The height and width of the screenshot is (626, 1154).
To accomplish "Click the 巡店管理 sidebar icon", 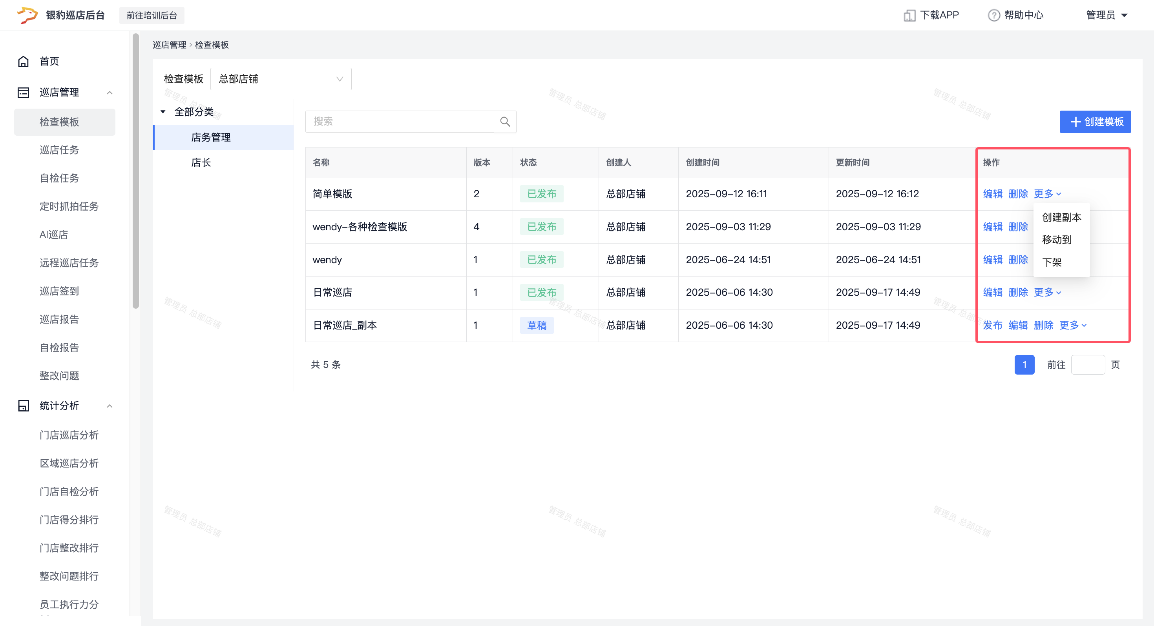I will 23,92.
